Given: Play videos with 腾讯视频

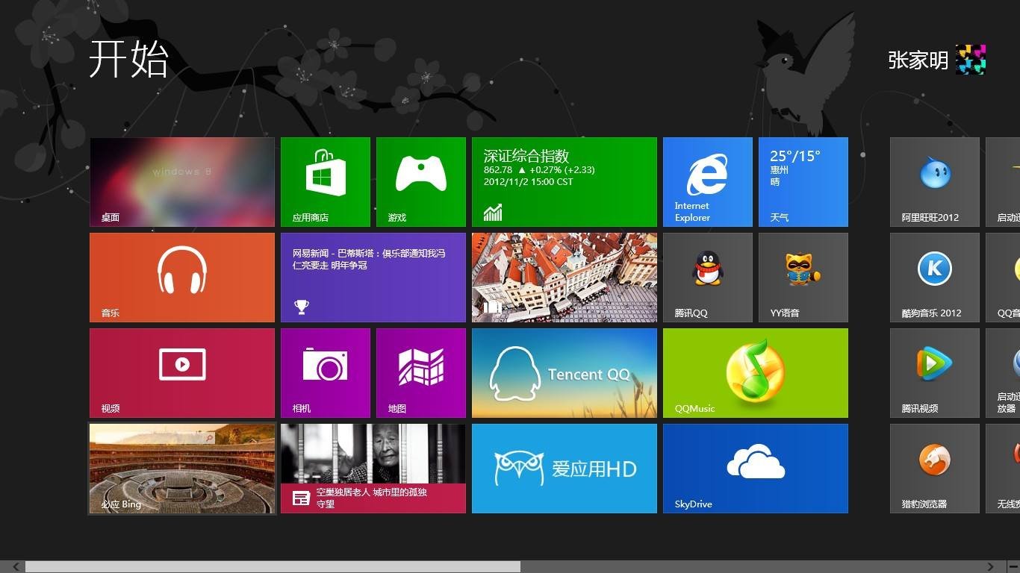Looking at the screenshot, I should [x=934, y=372].
